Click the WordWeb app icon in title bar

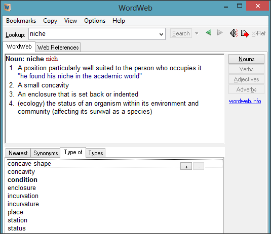[8, 8]
